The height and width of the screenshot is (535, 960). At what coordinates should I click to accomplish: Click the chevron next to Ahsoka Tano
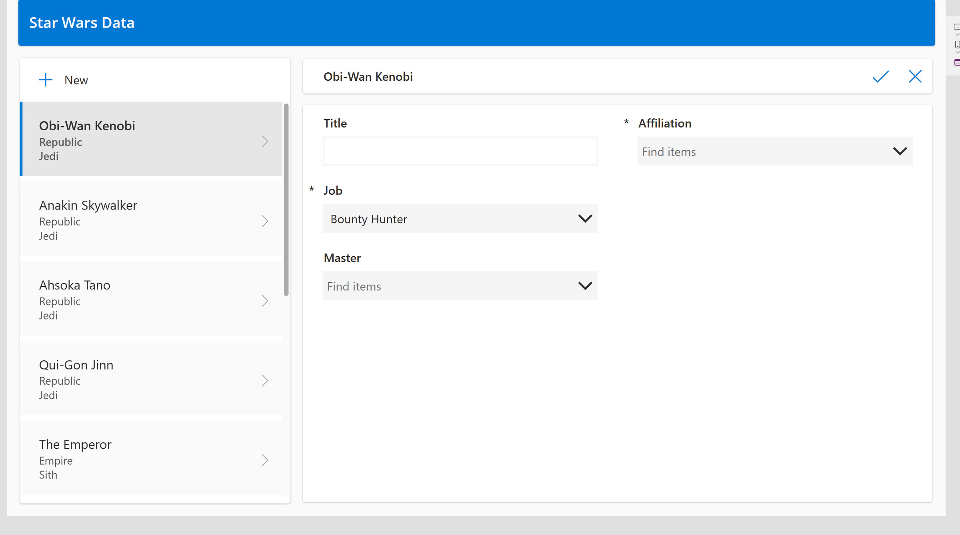265,301
